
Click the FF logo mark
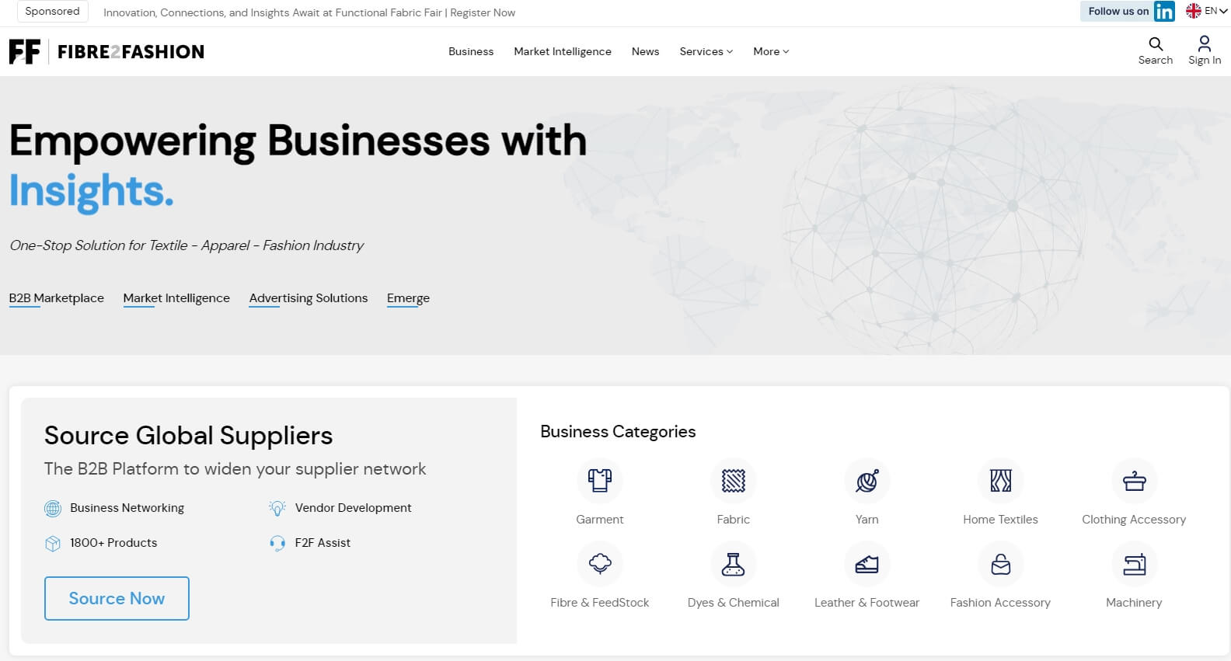pos(25,51)
